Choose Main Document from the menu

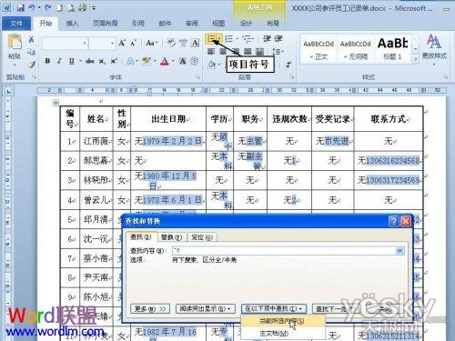coord(282,334)
